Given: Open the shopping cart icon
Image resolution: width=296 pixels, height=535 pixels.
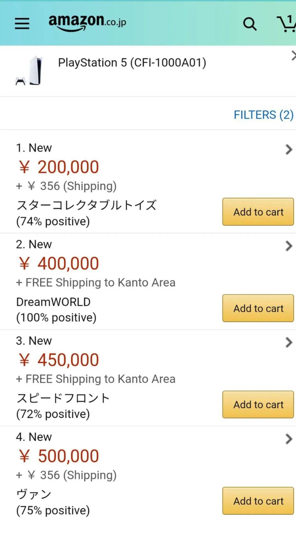Looking at the screenshot, I should point(286,24).
